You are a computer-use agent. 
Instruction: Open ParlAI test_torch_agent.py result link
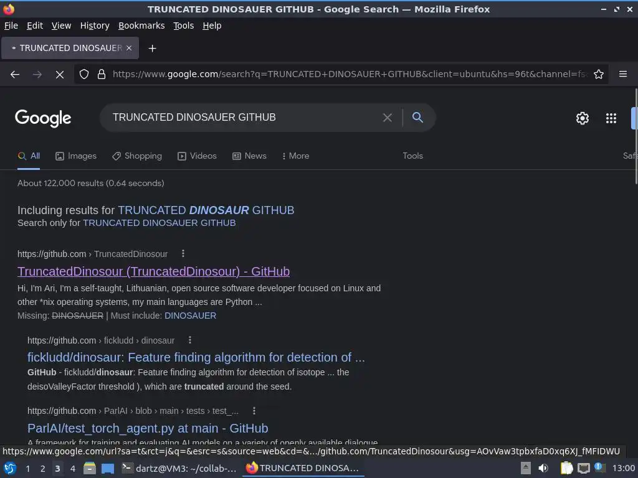point(148,428)
